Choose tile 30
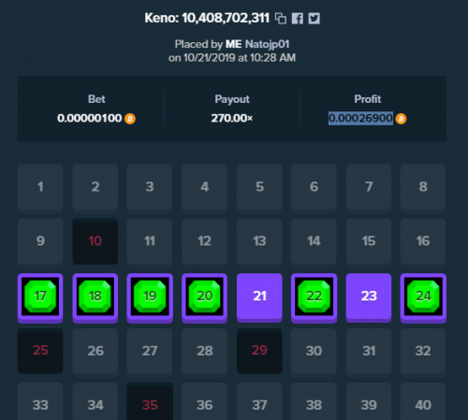This screenshot has height=420, width=468. 314,351
